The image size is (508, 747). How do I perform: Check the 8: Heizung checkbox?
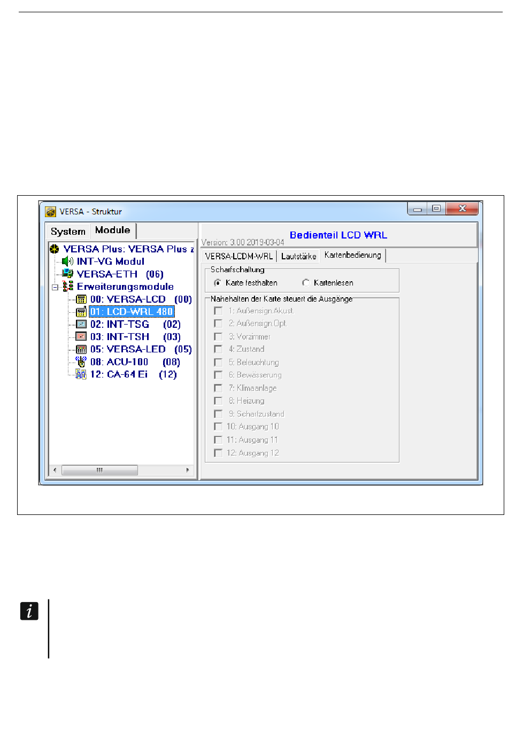(x=218, y=401)
